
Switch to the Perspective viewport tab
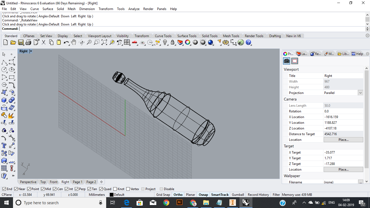(28, 182)
